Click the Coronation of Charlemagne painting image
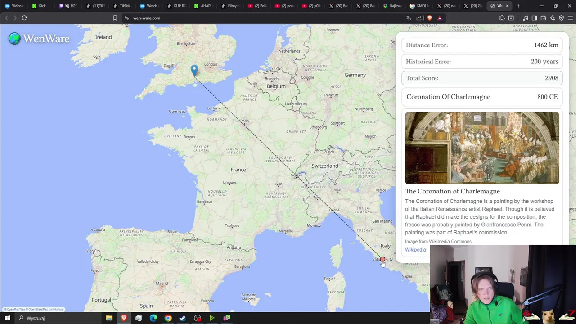This screenshot has height=324, width=576. (482, 148)
